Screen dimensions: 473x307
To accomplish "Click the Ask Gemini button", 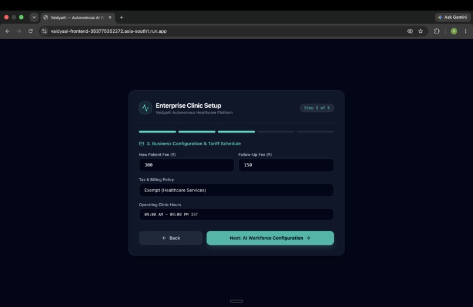I will click(x=452, y=17).
